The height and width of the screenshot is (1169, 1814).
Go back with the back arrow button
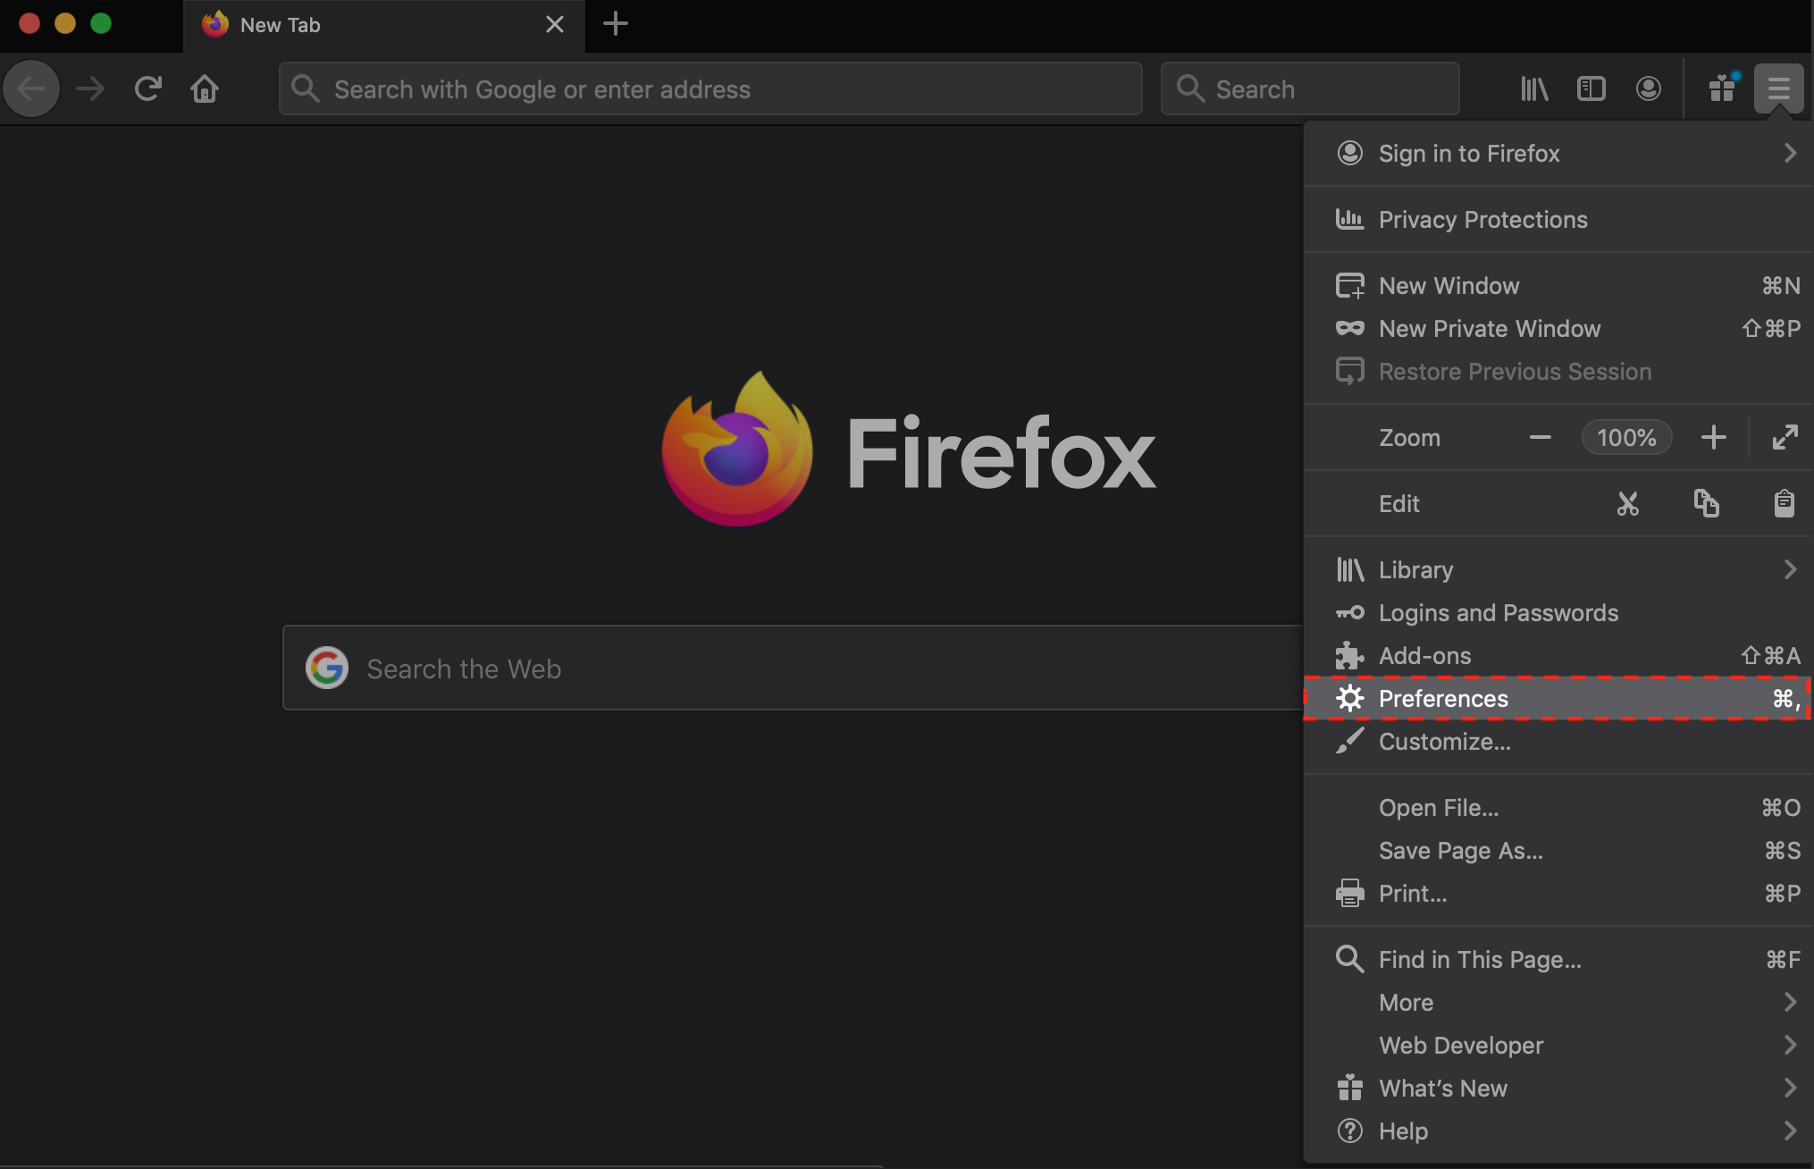[x=31, y=88]
